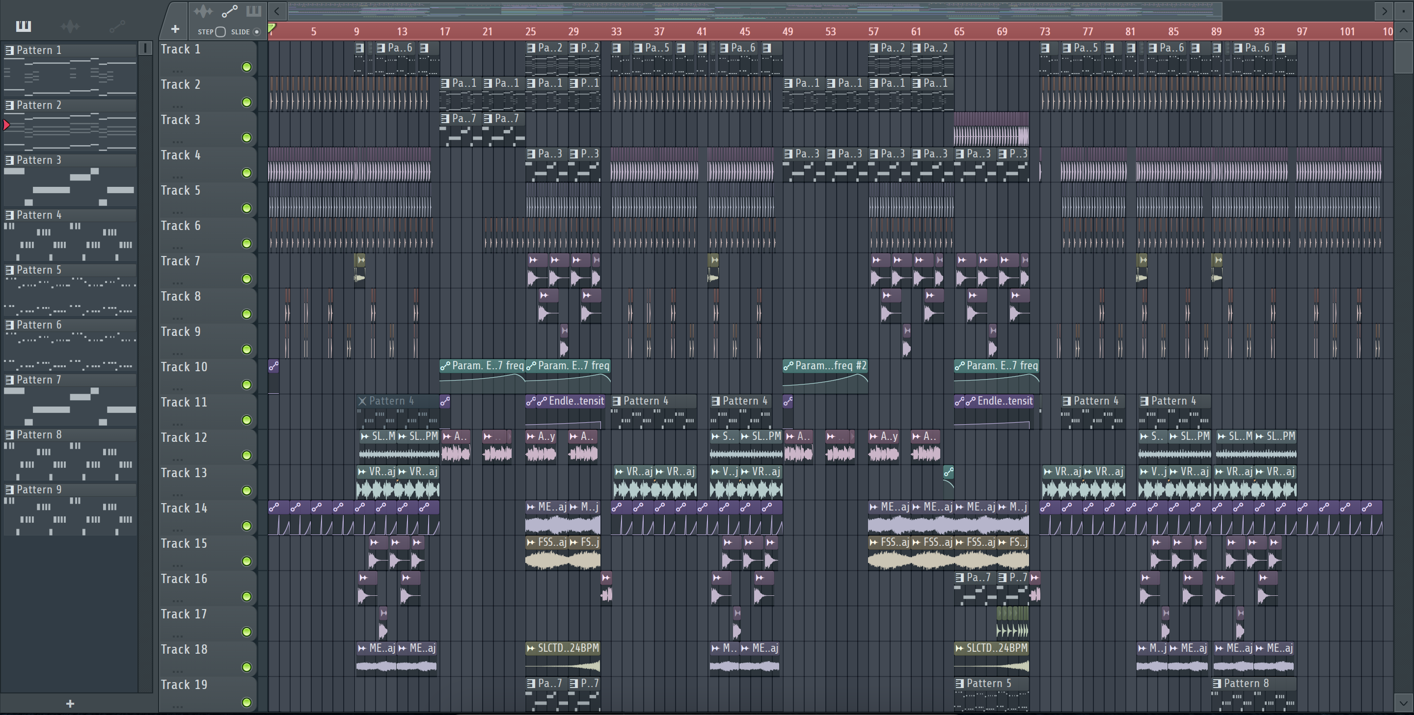Open the Track 9 options dots
Image resolution: width=1414 pixels, height=715 pixels.
point(177,354)
